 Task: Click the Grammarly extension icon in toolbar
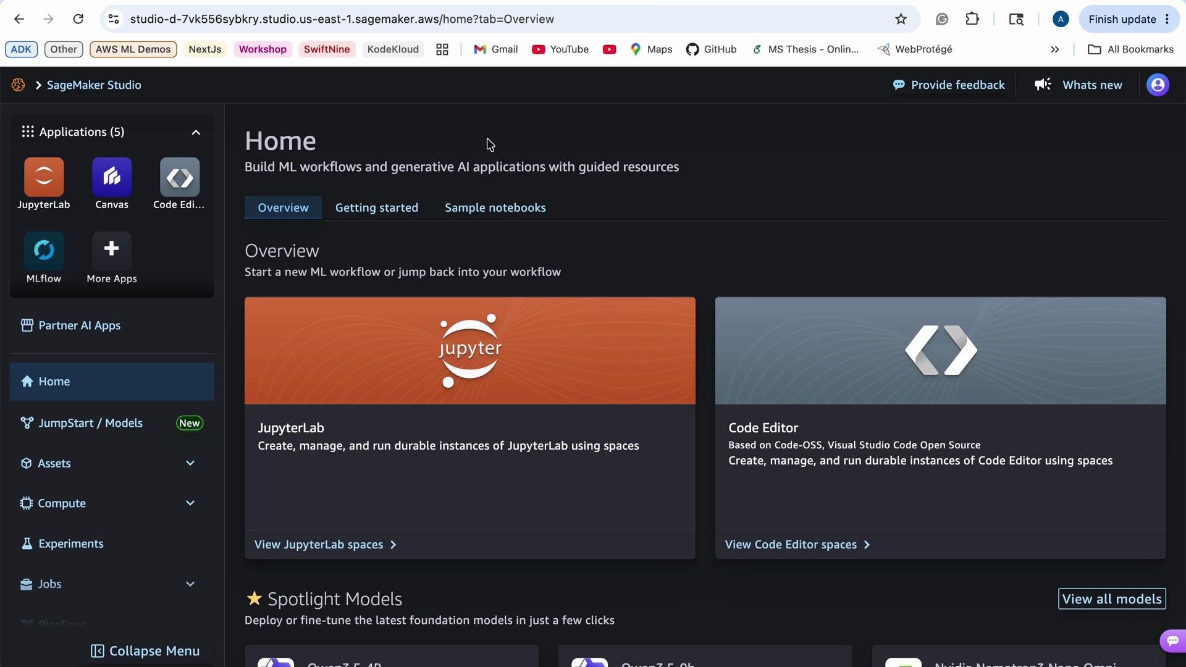[x=942, y=19]
